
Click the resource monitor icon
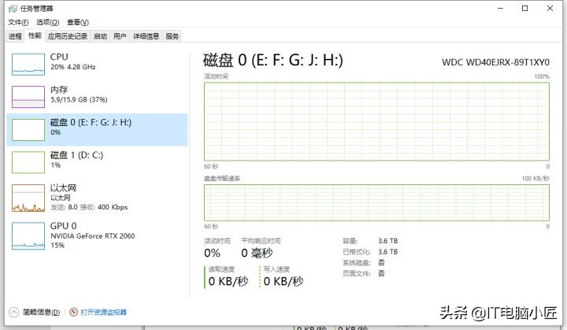pyautogui.click(x=73, y=312)
